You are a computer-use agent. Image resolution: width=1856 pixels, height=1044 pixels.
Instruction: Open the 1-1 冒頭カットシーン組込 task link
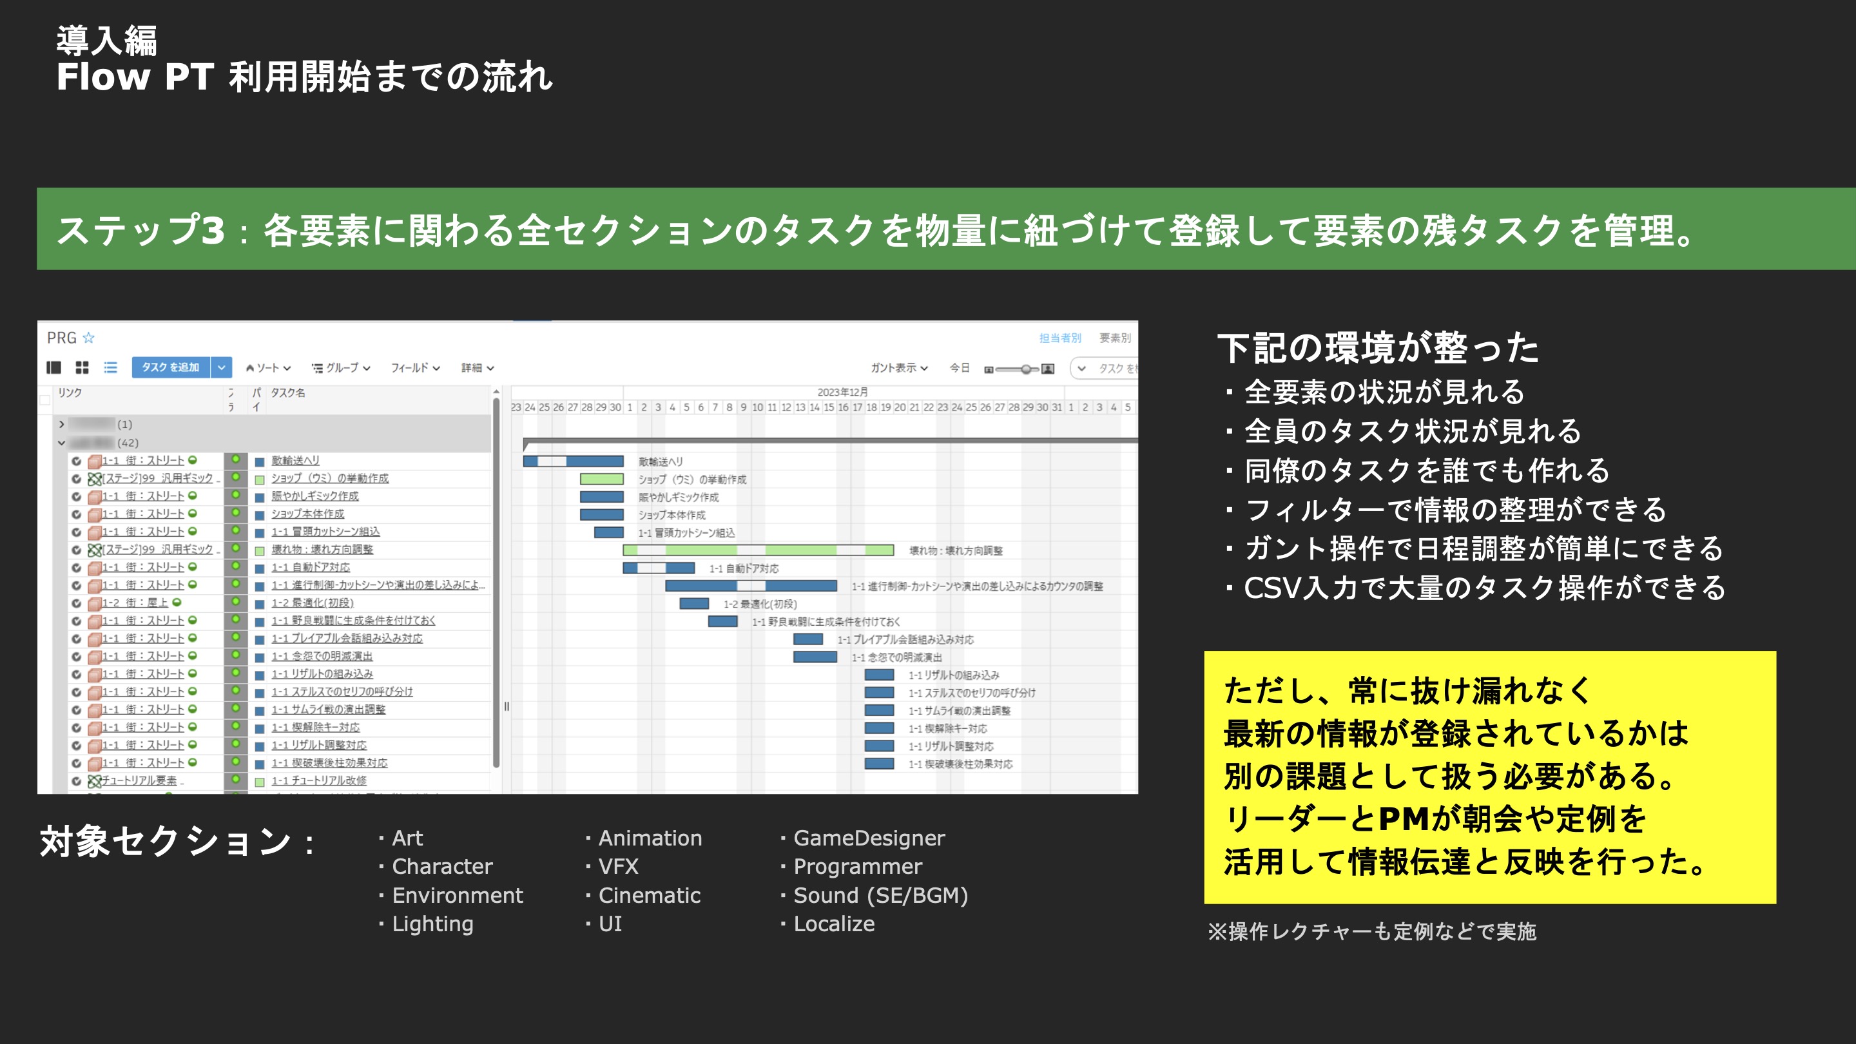[x=325, y=532]
